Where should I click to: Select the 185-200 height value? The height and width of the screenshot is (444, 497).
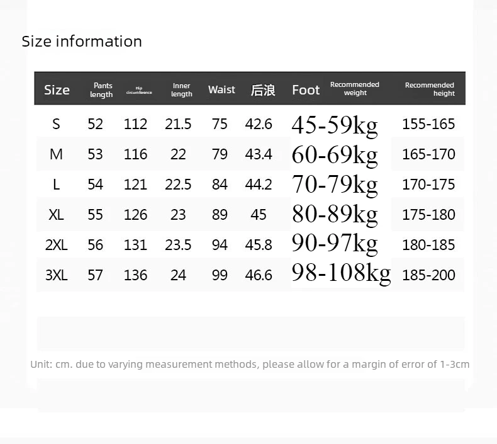pos(428,275)
